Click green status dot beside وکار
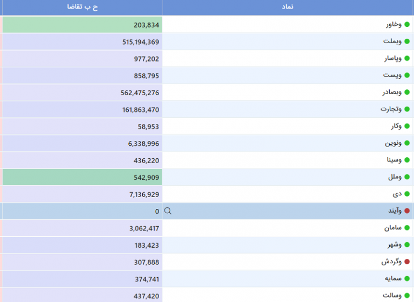Viewport: 414px width, 302px height. tap(407, 126)
